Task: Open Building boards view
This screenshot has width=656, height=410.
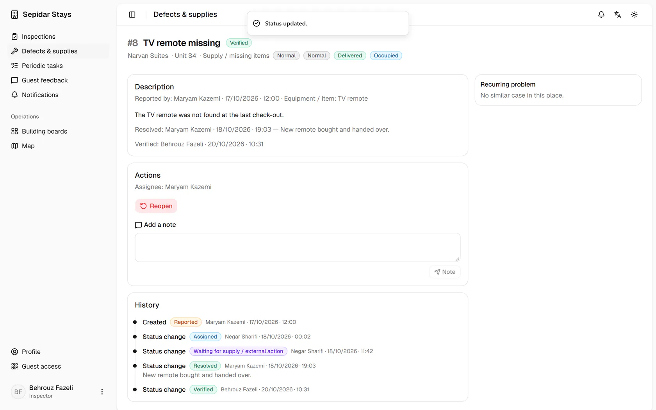Action: pyautogui.click(x=59, y=131)
